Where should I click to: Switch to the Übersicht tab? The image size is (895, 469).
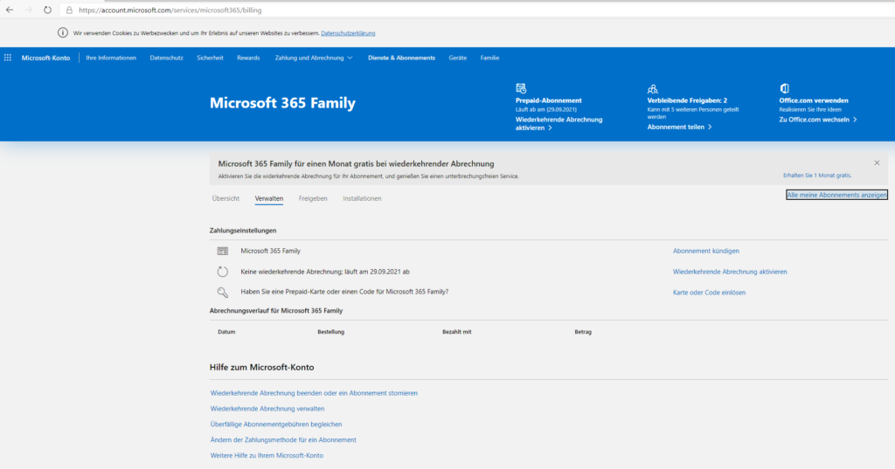click(x=225, y=198)
